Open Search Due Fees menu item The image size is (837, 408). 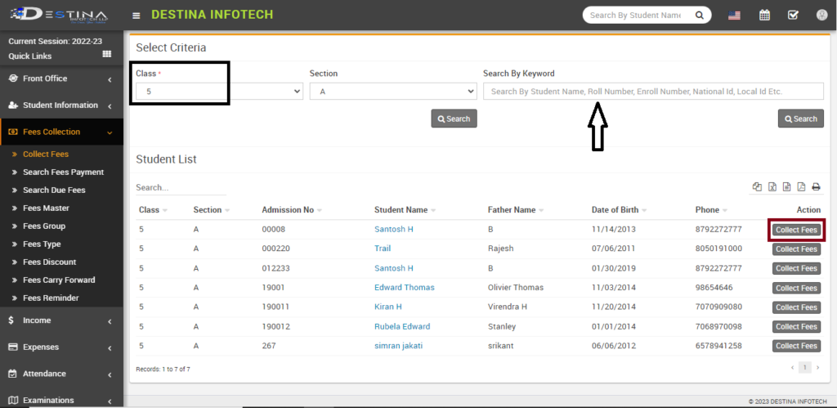[x=54, y=191]
